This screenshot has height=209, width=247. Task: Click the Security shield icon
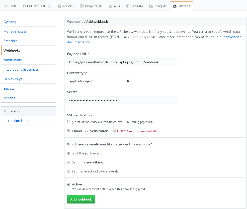[128, 6]
